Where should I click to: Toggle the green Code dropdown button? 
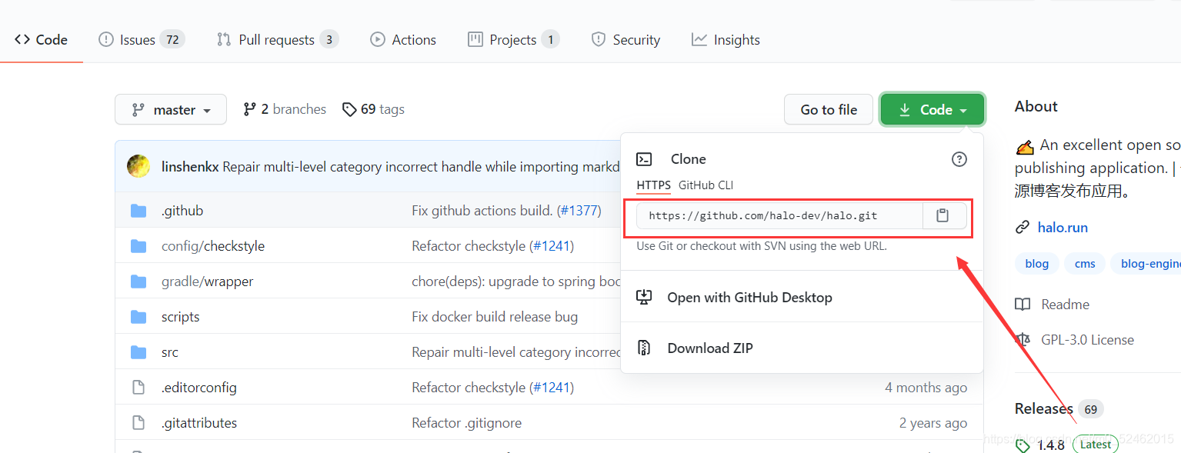tap(932, 109)
